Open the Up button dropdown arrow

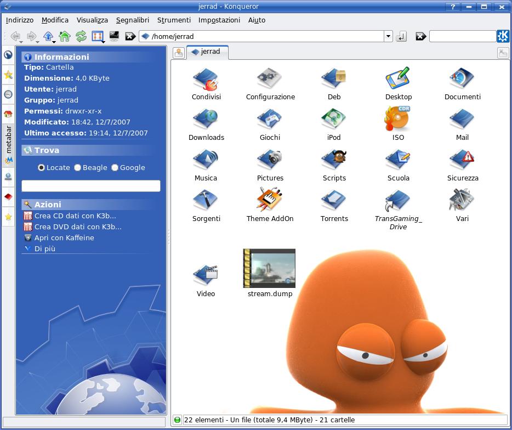click(x=54, y=42)
